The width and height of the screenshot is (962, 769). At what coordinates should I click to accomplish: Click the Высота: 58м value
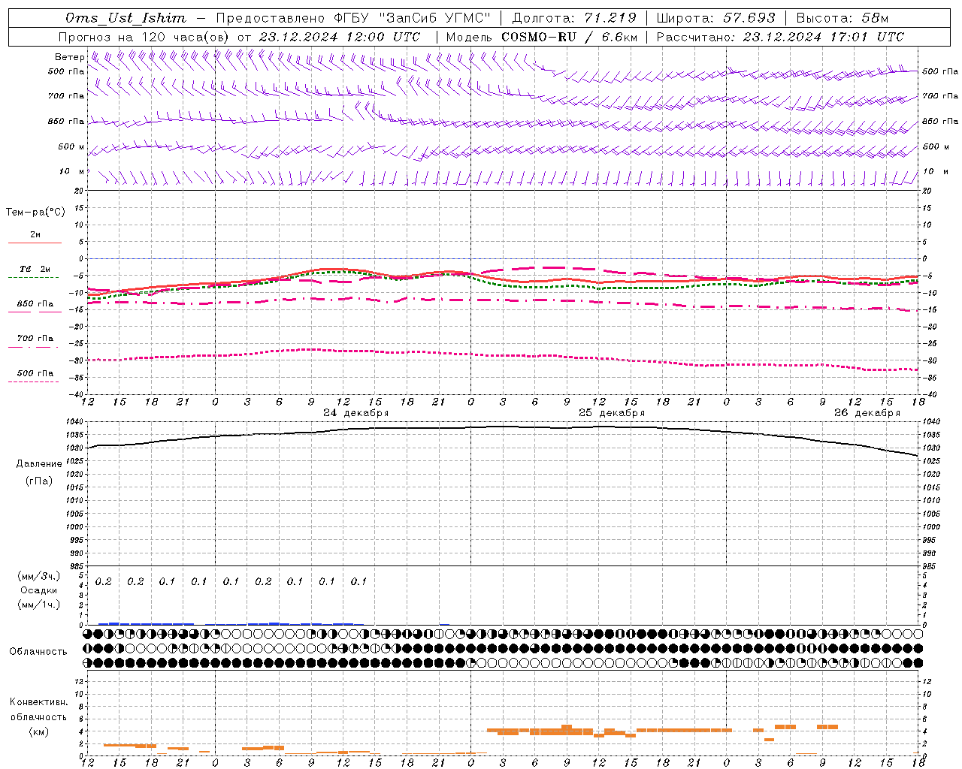click(x=842, y=18)
